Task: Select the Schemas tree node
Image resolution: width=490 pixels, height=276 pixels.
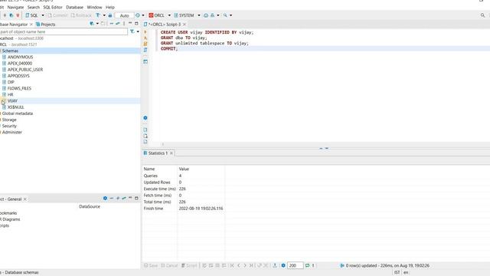Action: pyautogui.click(x=10, y=51)
